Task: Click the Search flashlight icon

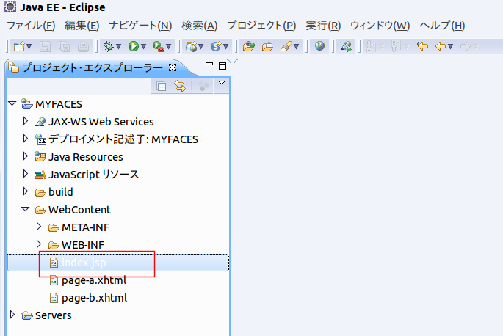Action: click(286, 47)
